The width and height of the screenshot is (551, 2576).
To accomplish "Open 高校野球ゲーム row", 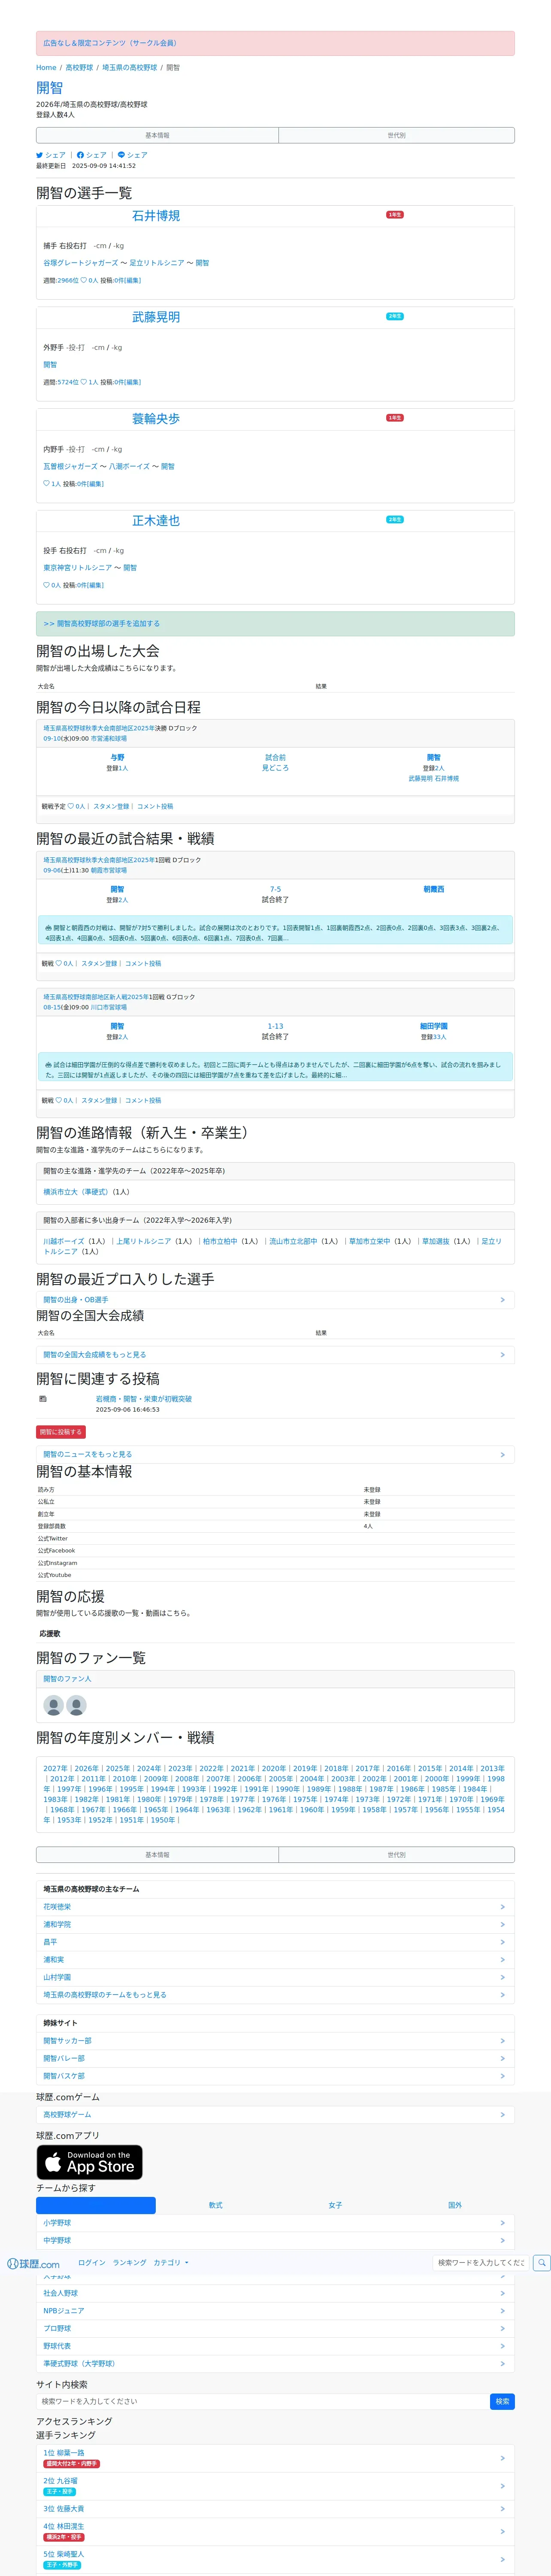I will [275, 2115].
